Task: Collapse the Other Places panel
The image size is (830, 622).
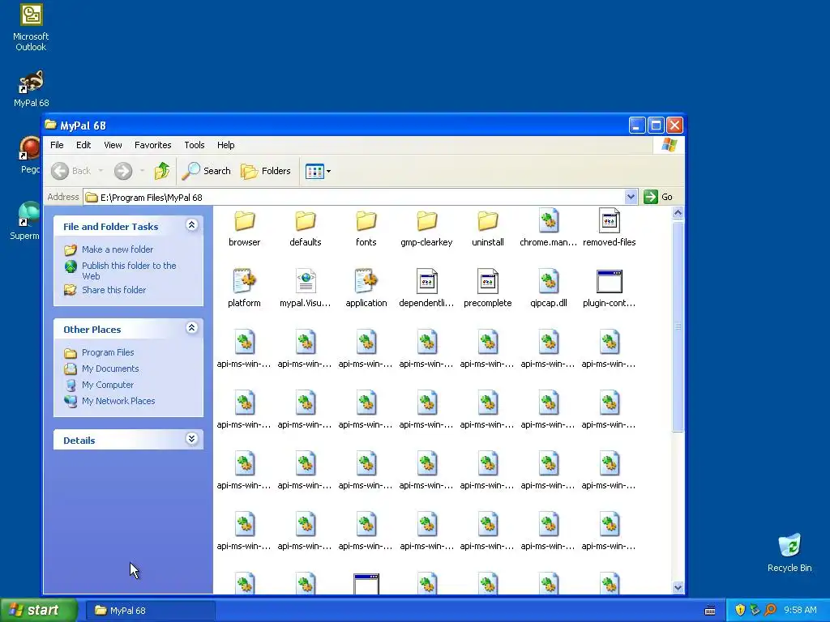Action: pyautogui.click(x=191, y=328)
